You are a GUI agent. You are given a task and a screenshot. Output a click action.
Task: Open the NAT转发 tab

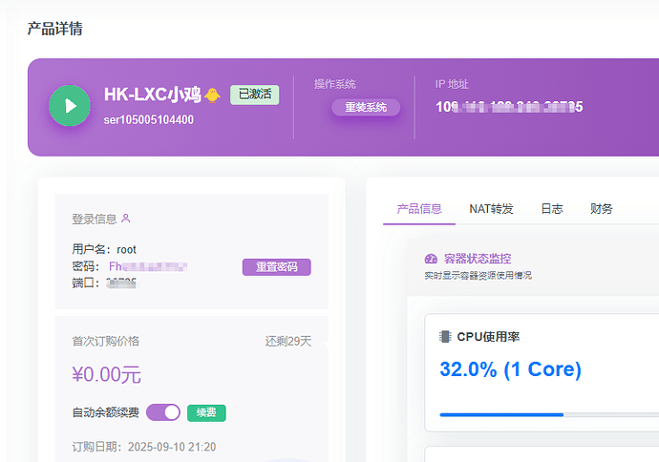pos(491,209)
